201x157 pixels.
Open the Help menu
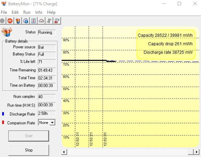pyautogui.click(x=51, y=12)
